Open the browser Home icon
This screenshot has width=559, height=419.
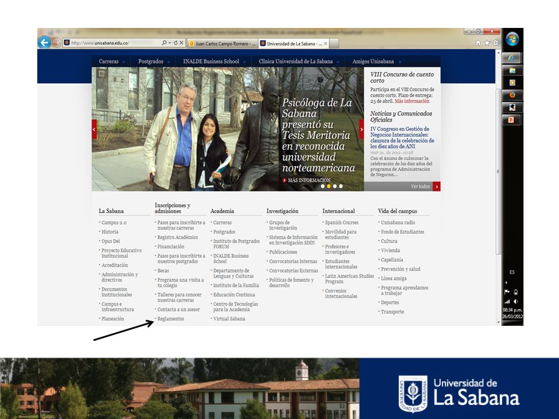[478, 42]
